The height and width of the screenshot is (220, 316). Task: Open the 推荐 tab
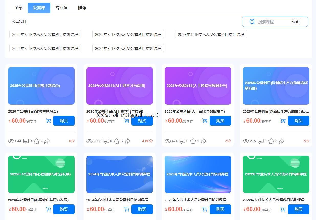pos(82,8)
